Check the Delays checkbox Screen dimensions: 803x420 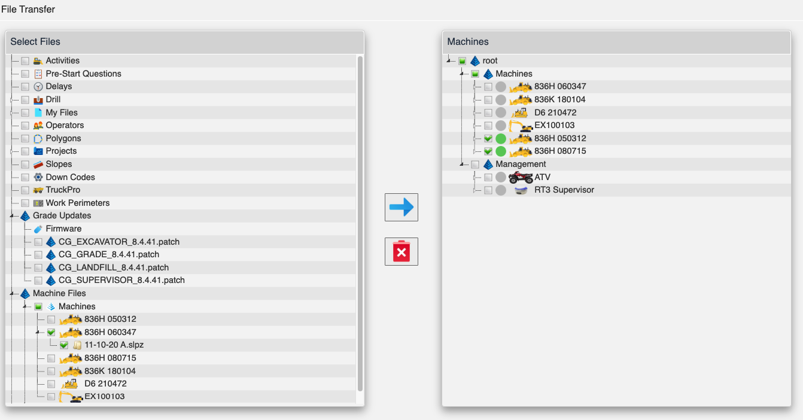(x=25, y=87)
